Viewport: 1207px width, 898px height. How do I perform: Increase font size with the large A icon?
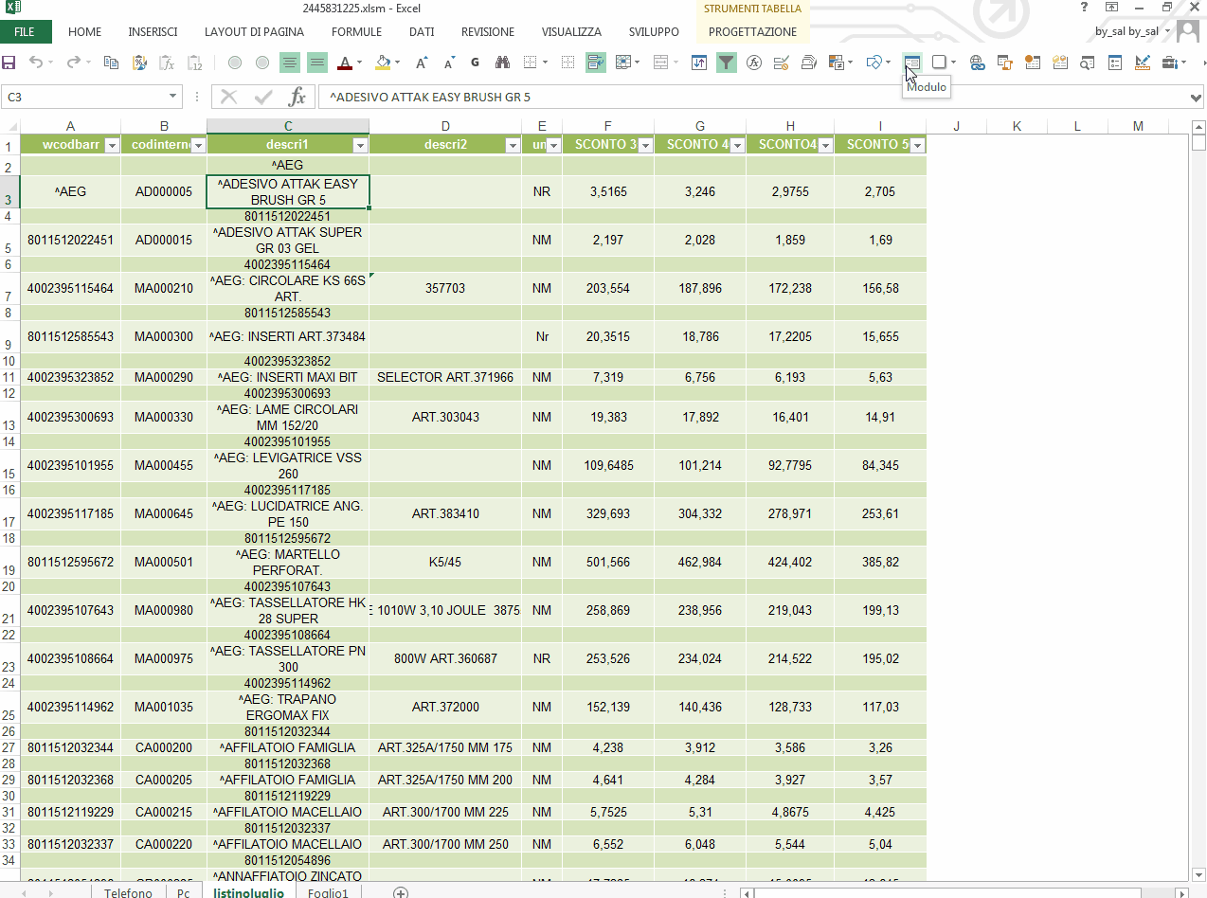pyautogui.click(x=422, y=63)
